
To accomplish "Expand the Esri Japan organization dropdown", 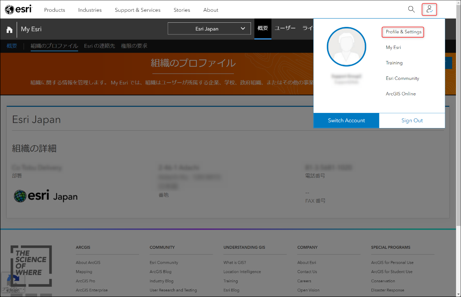I will tap(209, 28).
